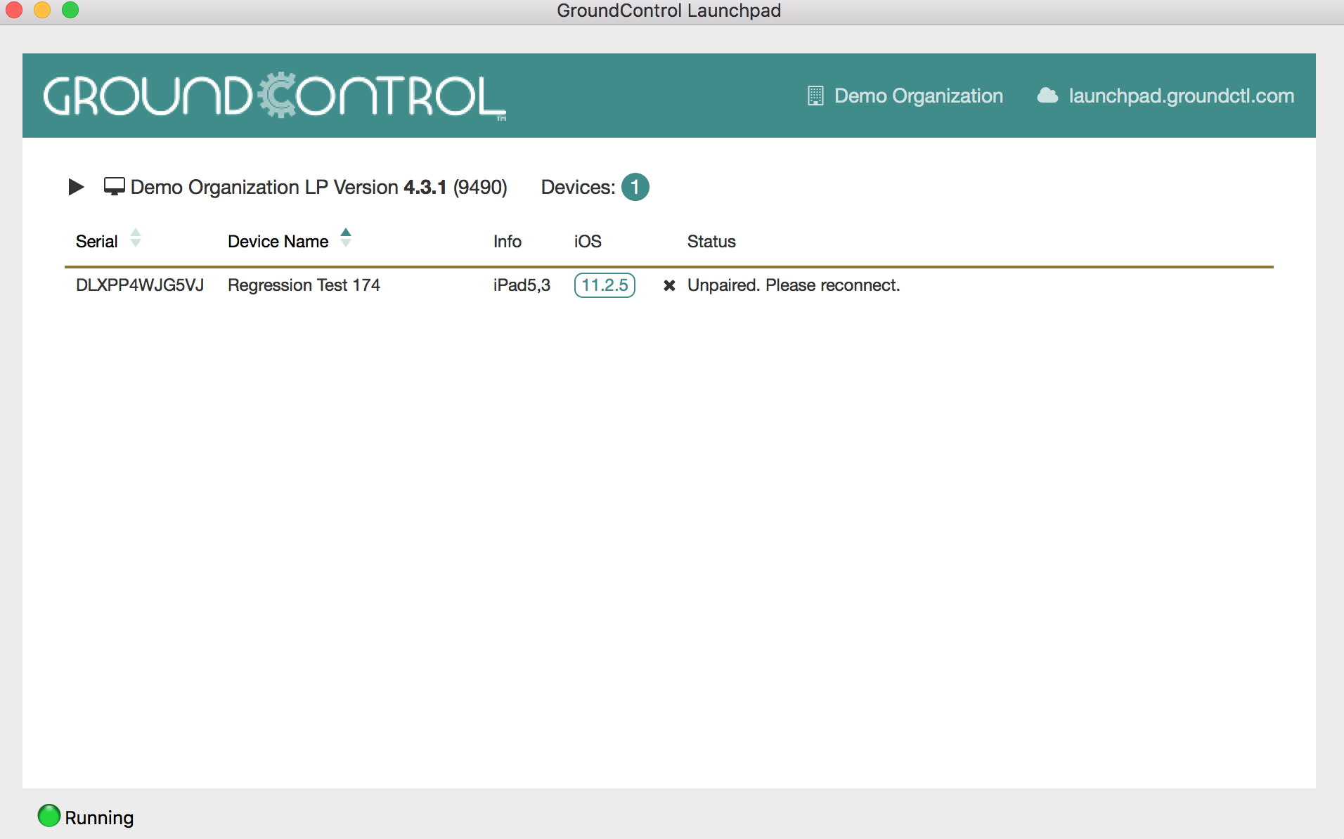Click the Unpaired. Please reconnect. status text
The image size is (1344, 839).
click(x=794, y=285)
